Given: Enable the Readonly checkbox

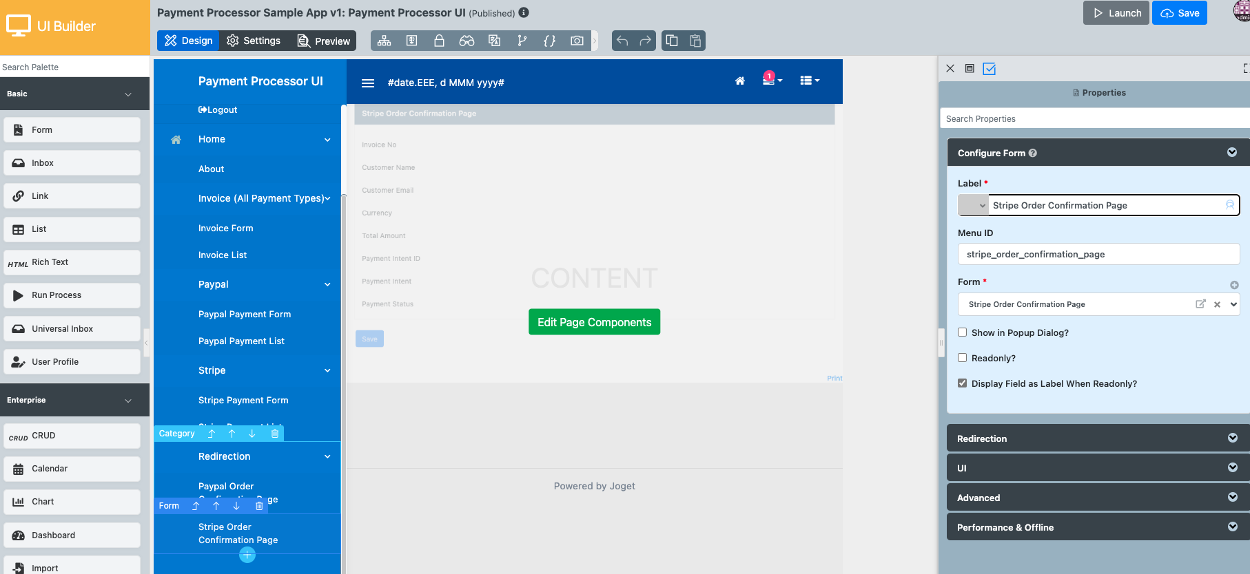Looking at the screenshot, I should 963,358.
